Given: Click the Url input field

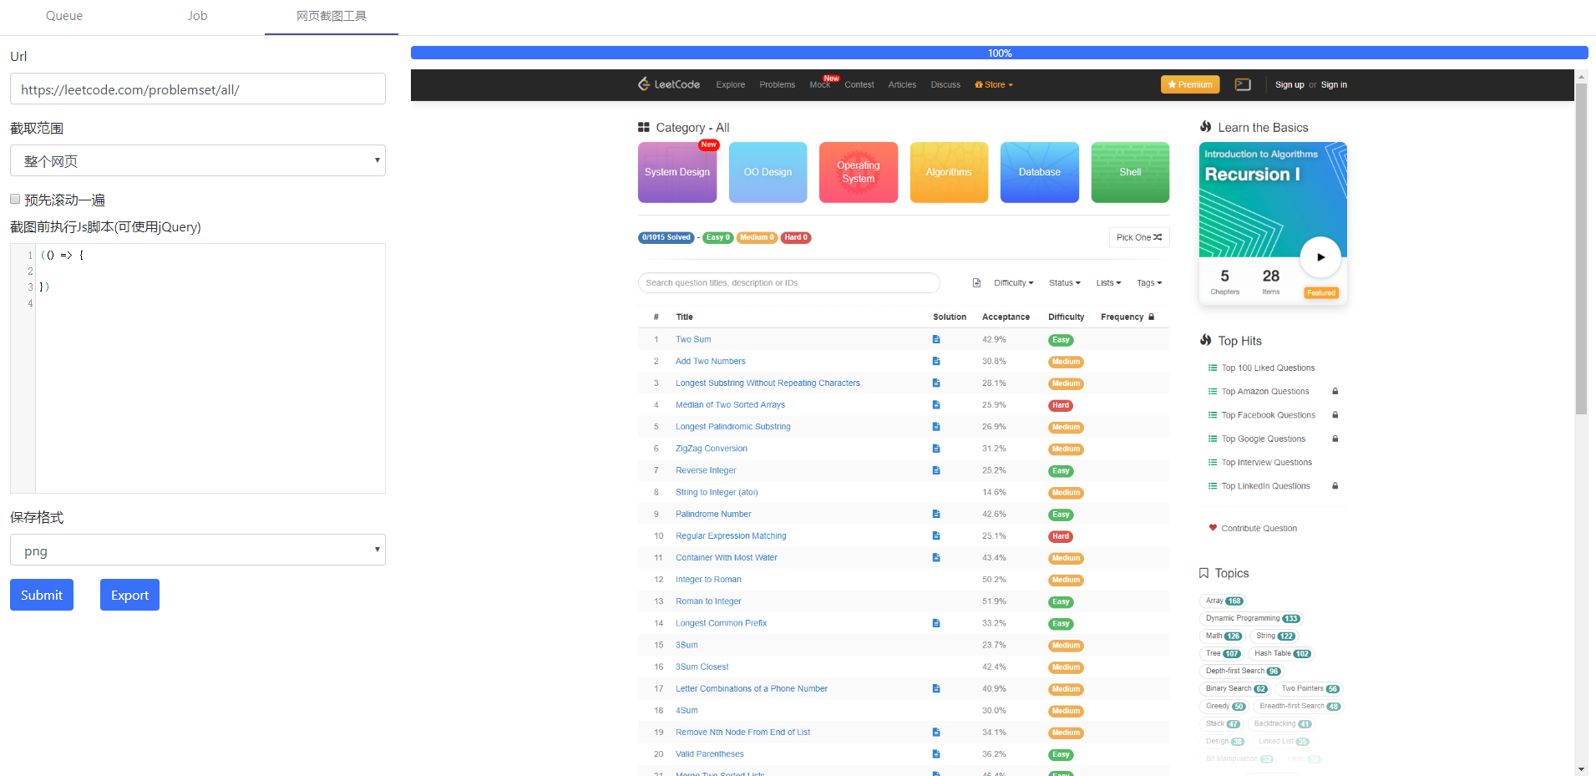Looking at the screenshot, I should click(x=198, y=89).
